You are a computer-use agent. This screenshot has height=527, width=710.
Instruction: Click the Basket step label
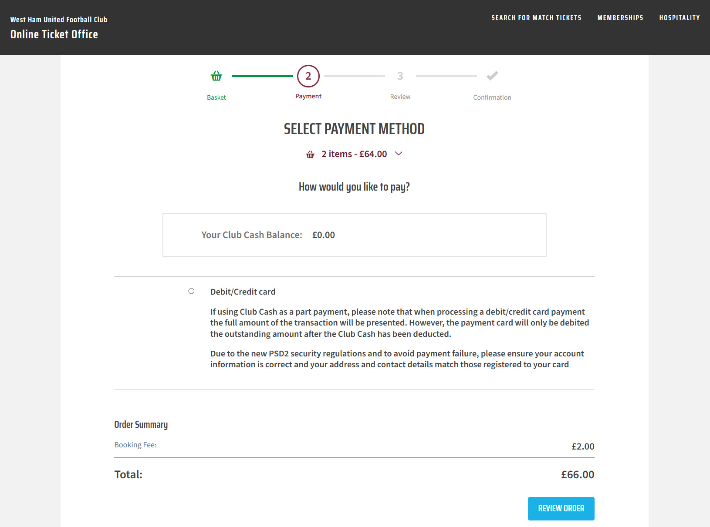(x=216, y=97)
